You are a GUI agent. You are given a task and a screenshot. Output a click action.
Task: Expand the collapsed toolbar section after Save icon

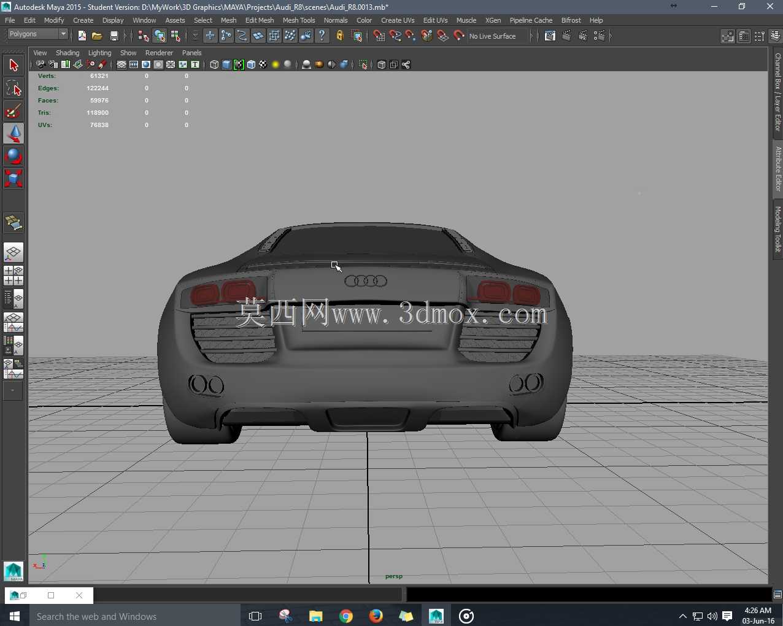tap(125, 36)
